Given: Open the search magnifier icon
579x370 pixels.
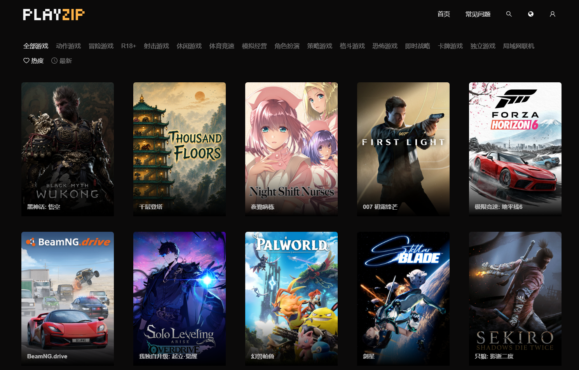Looking at the screenshot, I should coord(509,14).
